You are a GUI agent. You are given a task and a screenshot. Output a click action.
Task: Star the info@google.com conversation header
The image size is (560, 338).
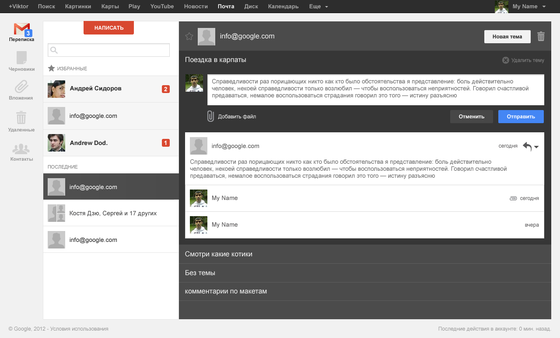189,36
